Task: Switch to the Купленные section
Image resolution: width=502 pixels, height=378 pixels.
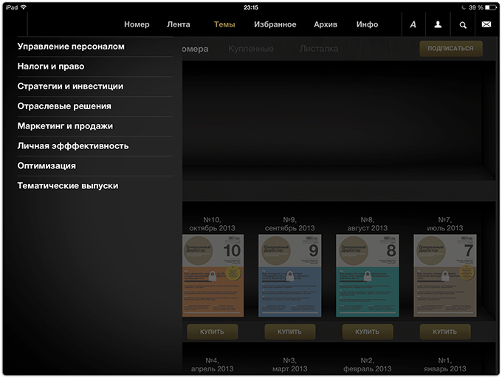Action: 251,49
